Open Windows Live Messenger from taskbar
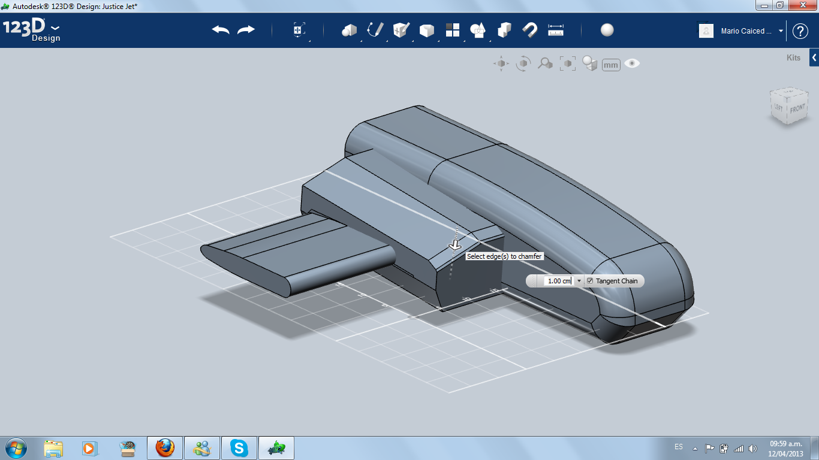 click(202, 448)
